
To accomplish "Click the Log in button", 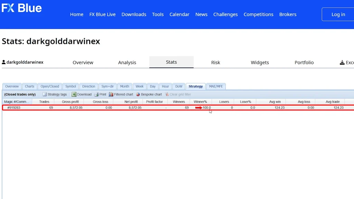I will click(338, 15).
